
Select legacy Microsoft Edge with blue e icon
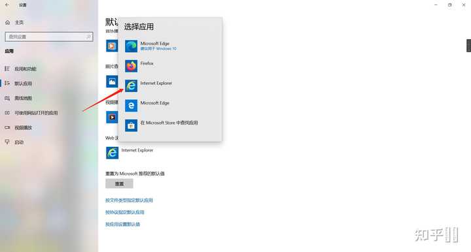click(170, 106)
